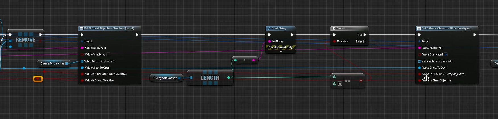Viewport: 498px width, 119px height.
Task: Select the blue reroute node on chest wire
Action: 24,68
